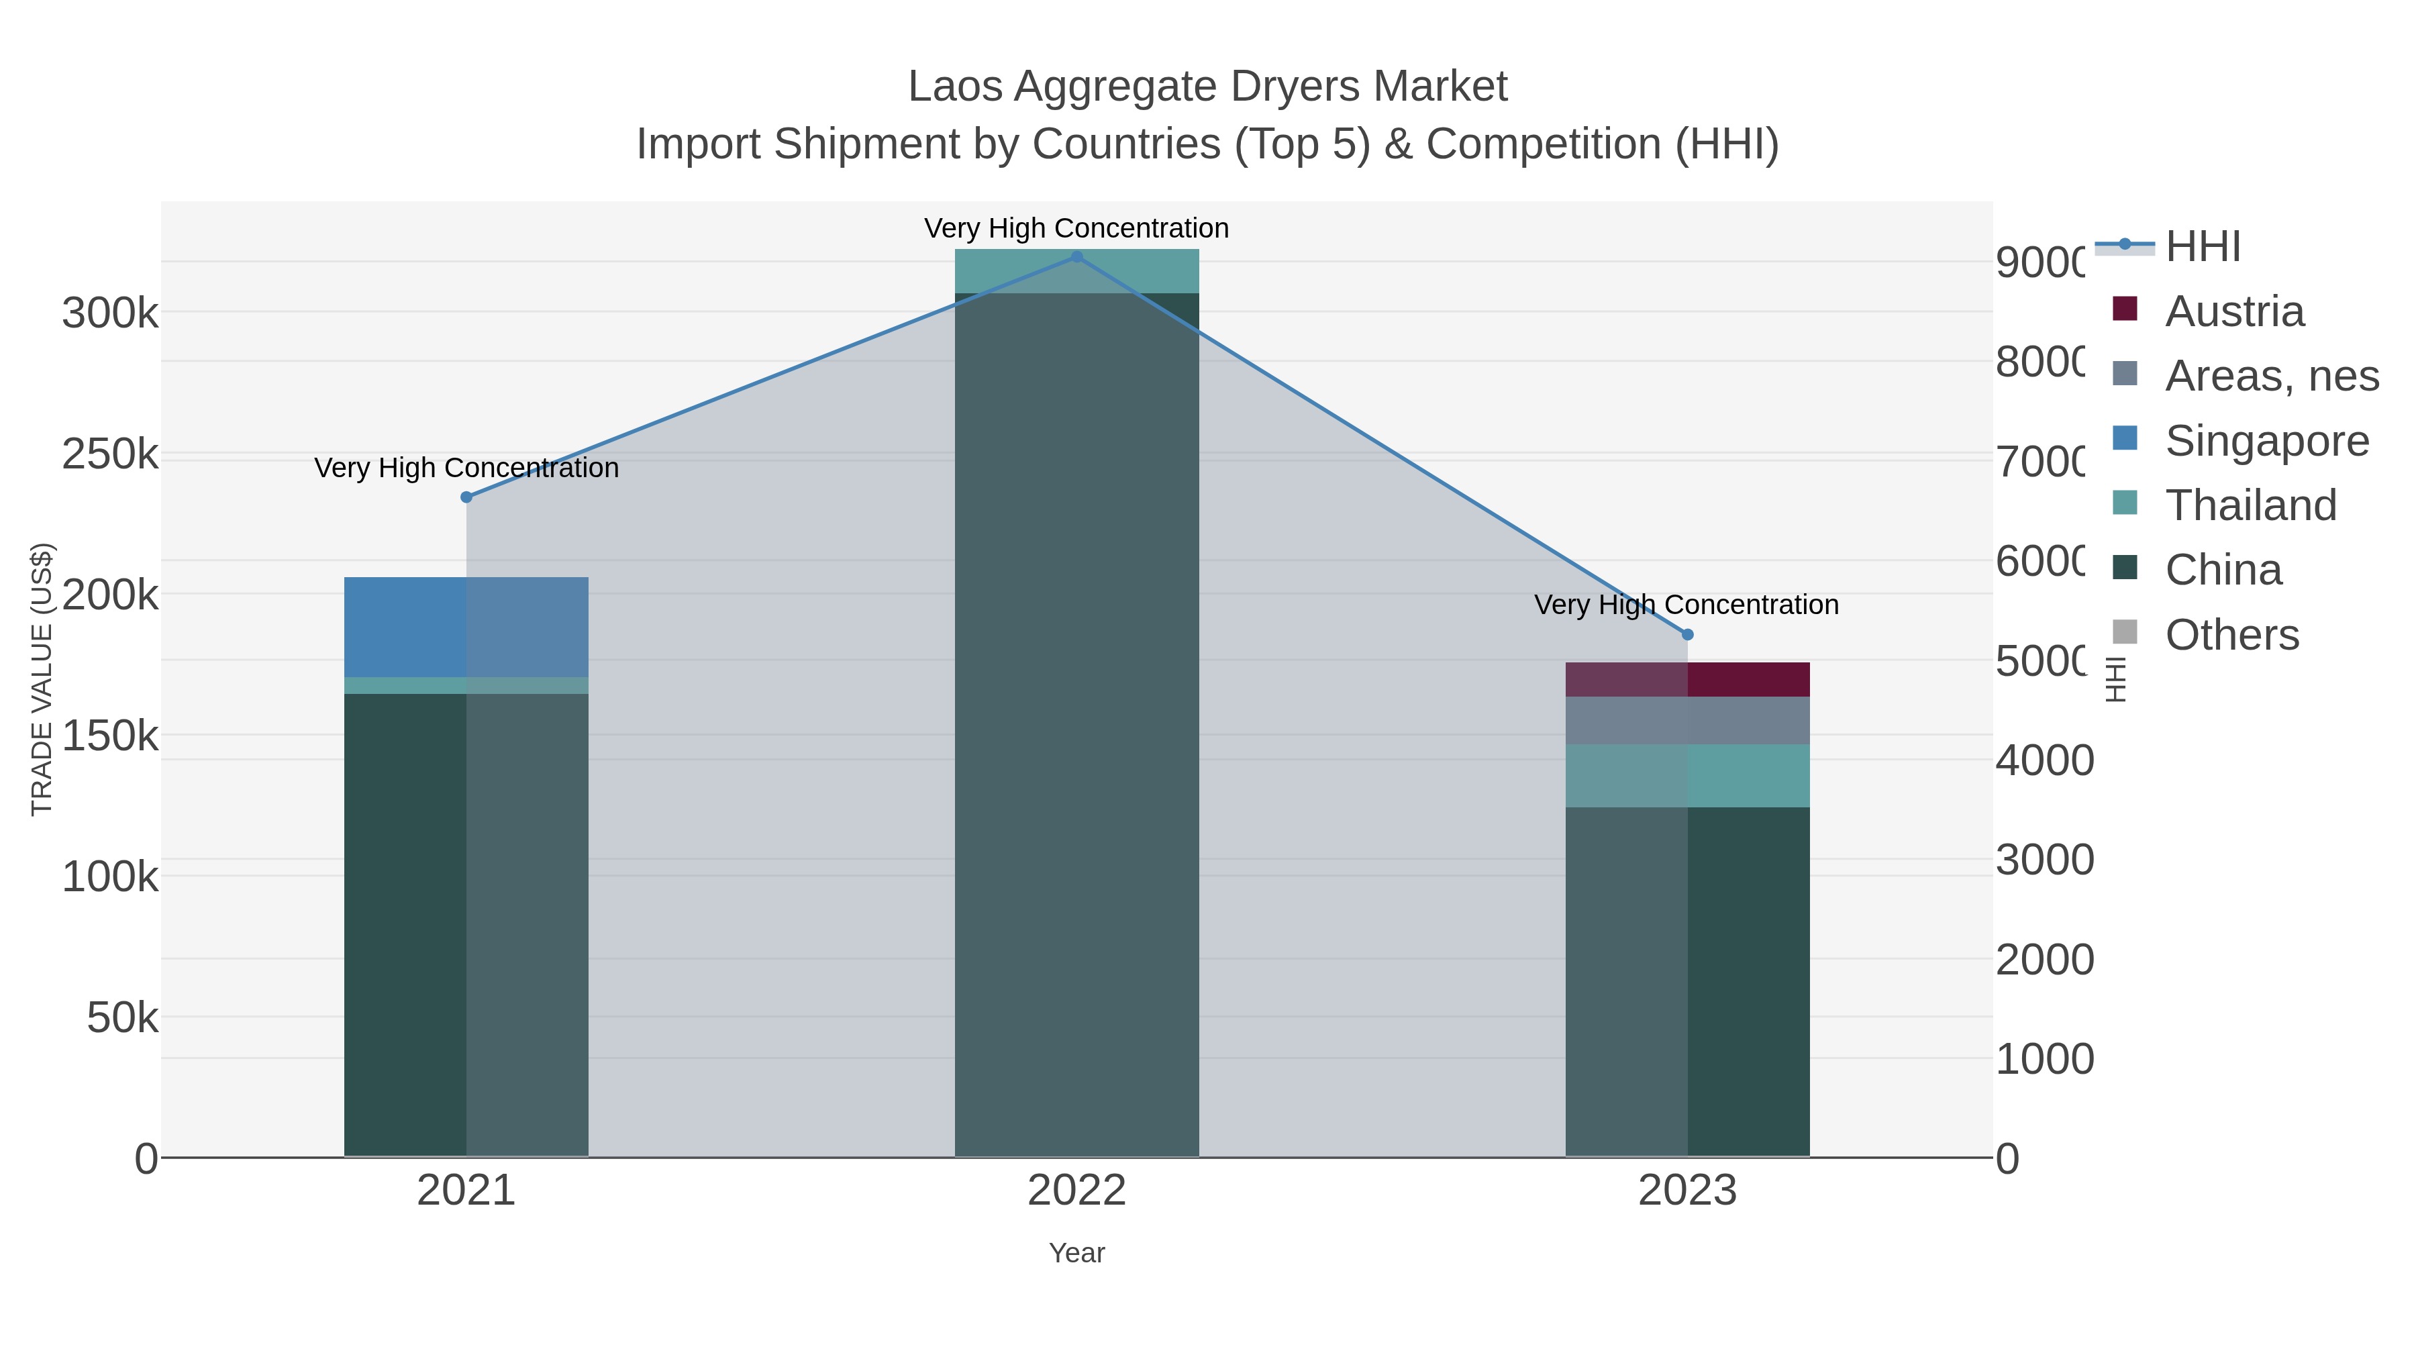Viewport: 2416px width, 1359px height.
Task: Click the thin Thailand bar segment in 2021
Action: coord(466,686)
